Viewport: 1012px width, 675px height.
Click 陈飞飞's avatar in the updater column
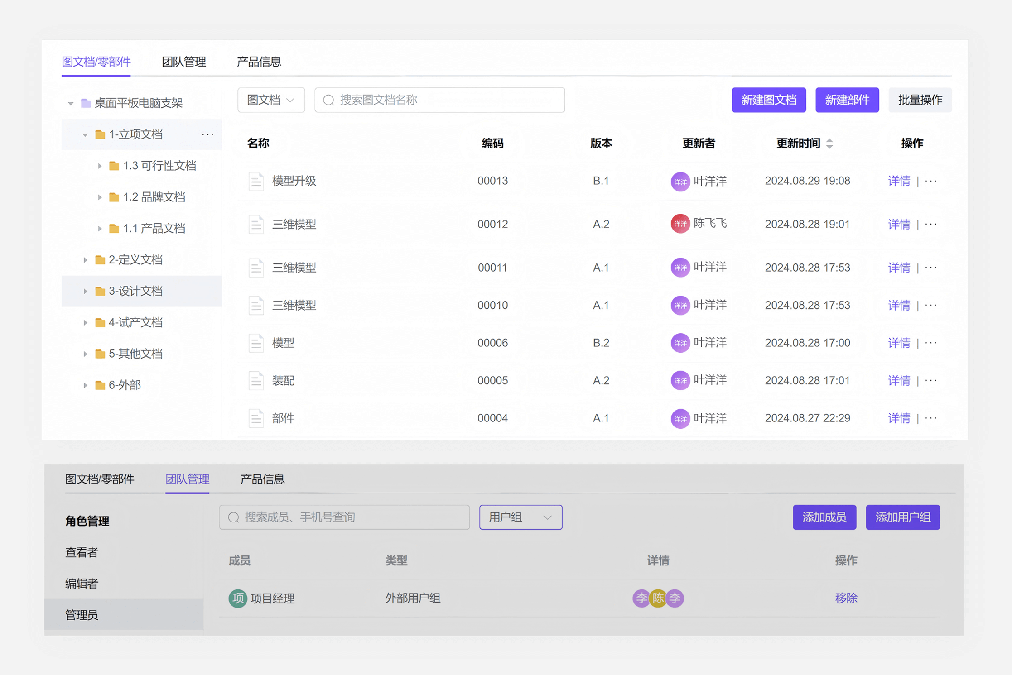680,224
